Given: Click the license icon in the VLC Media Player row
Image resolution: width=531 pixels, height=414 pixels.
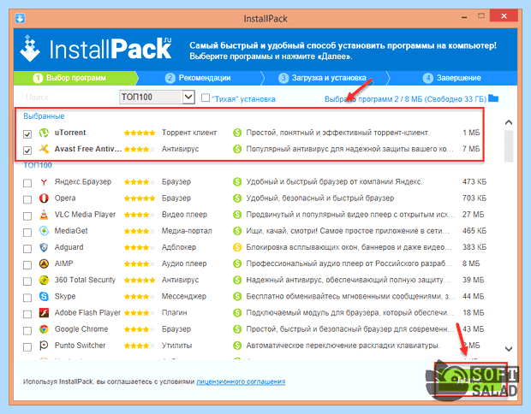Looking at the screenshot, I should (237, 215).
